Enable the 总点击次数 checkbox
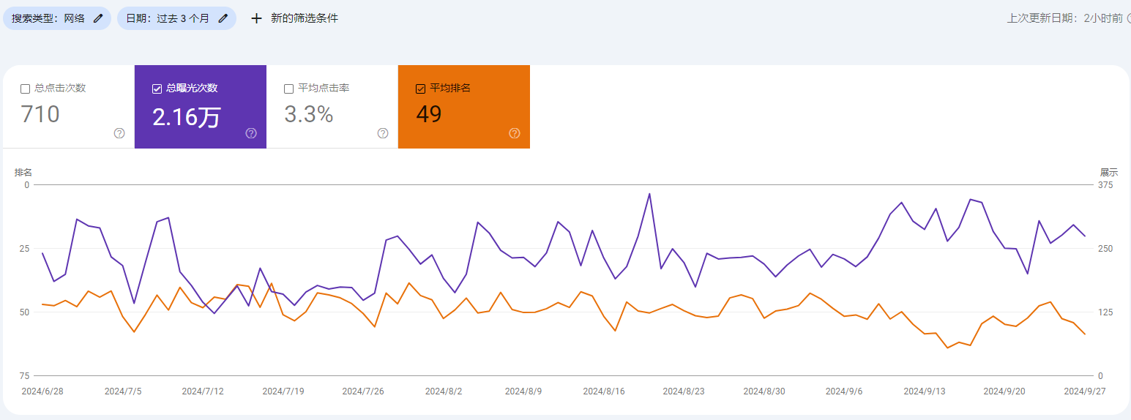The width and height of the screenshot is (1131, 420). 25,89
